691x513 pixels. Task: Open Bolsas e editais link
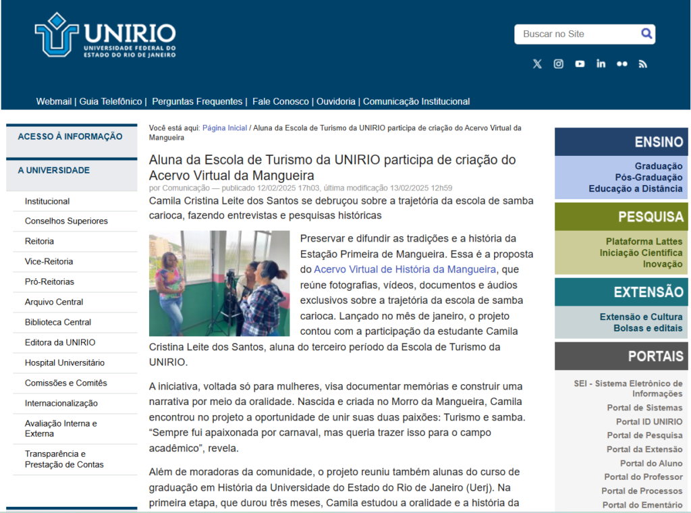[x=648, y=328]
